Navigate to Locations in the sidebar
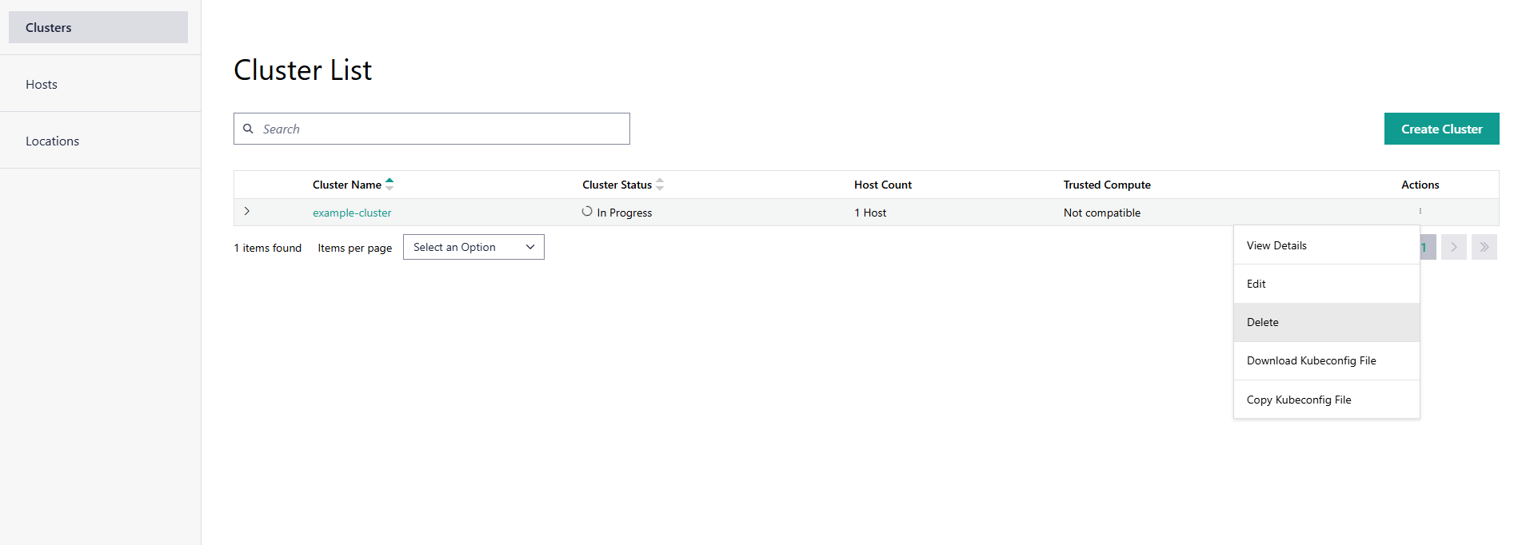Image resolution: width=1522 pixels, height=545 pixels. point(52,141)
